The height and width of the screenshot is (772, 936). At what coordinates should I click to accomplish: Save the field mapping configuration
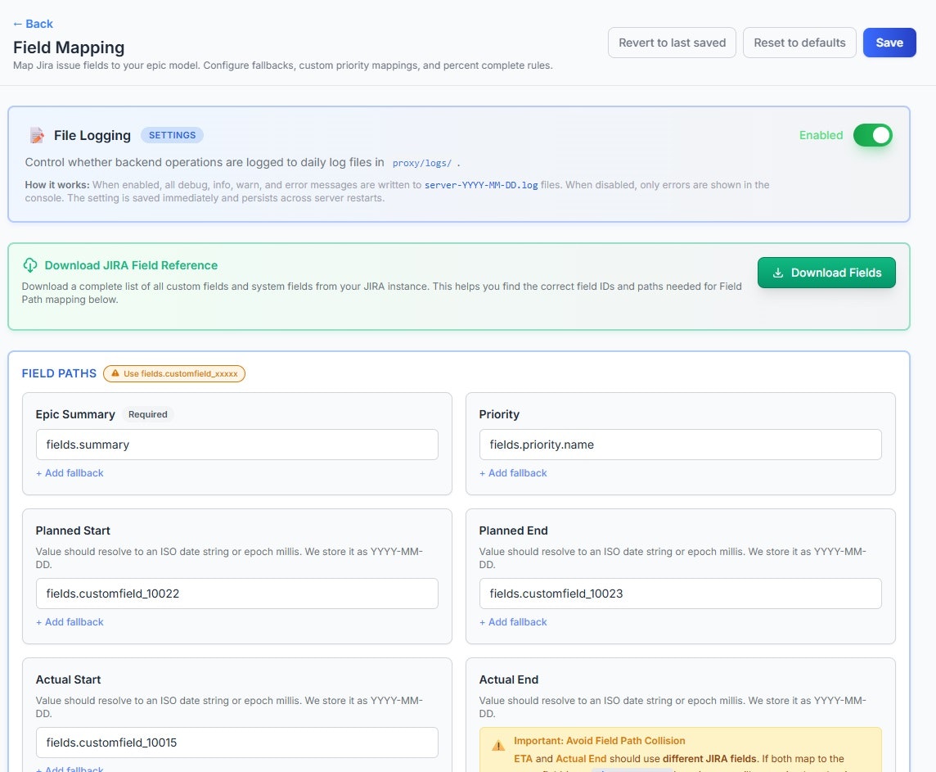click(x=889, y=42)
